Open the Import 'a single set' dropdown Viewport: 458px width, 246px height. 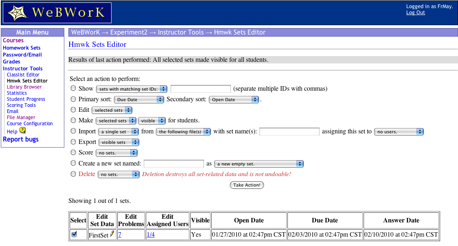coord(118,132)
